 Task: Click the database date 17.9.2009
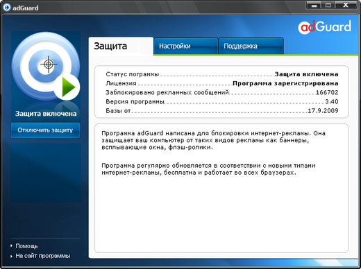pyautogui.click(x=323, y=111)
